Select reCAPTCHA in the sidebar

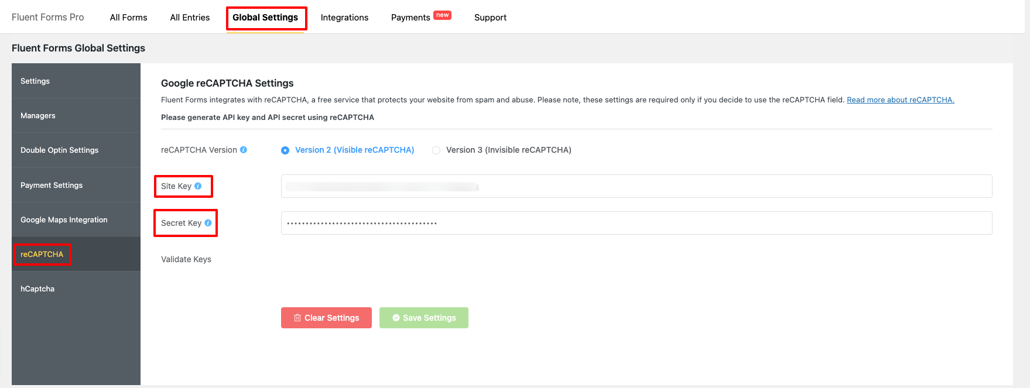coord(76,254)
